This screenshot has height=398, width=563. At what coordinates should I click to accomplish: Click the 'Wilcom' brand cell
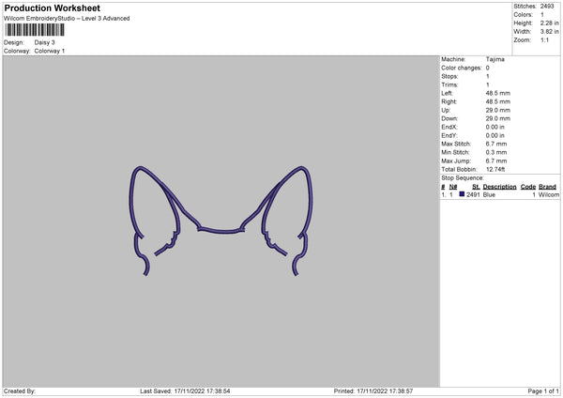click(x=549, y=194)
